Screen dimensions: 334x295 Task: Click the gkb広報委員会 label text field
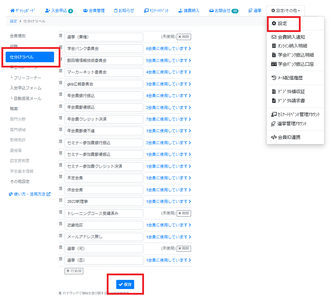click(104, 84)
